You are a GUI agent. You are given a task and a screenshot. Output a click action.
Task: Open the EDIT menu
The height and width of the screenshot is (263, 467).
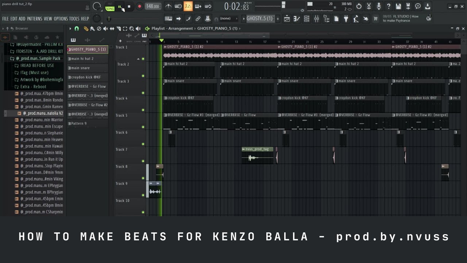click(14, 19)
